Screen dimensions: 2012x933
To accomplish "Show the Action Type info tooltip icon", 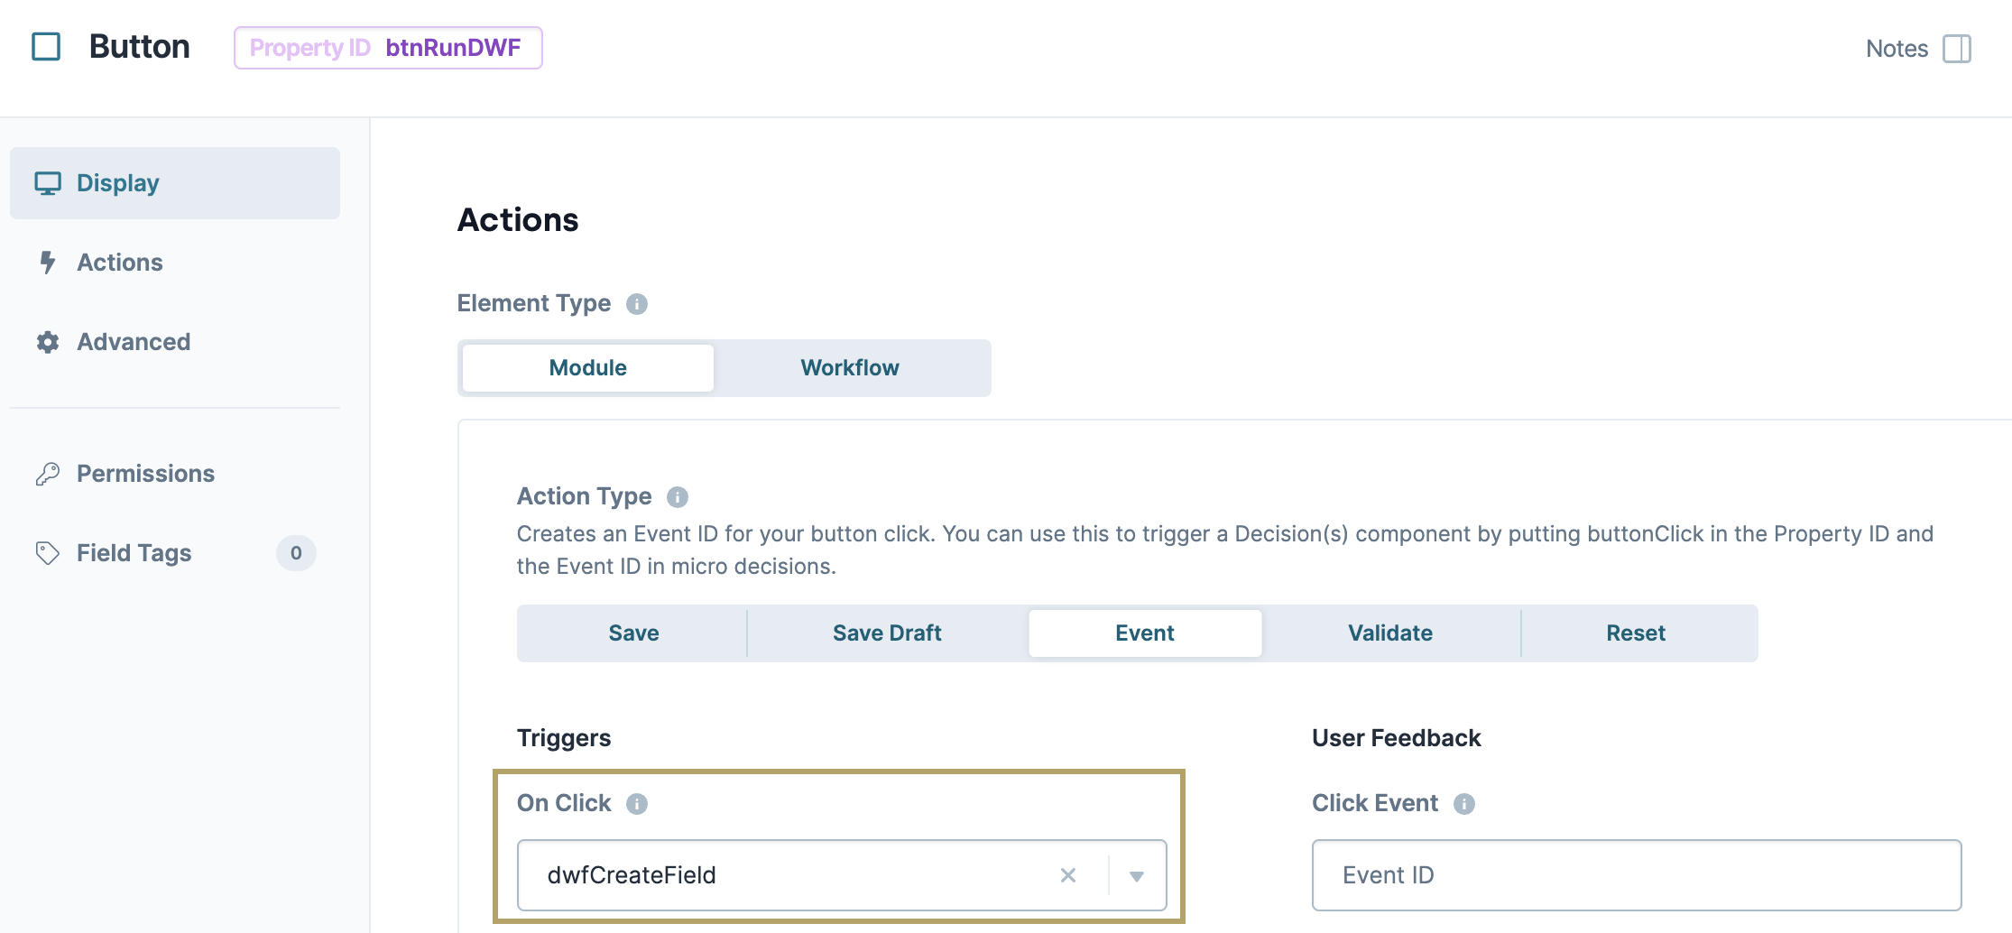I will 678,497.
